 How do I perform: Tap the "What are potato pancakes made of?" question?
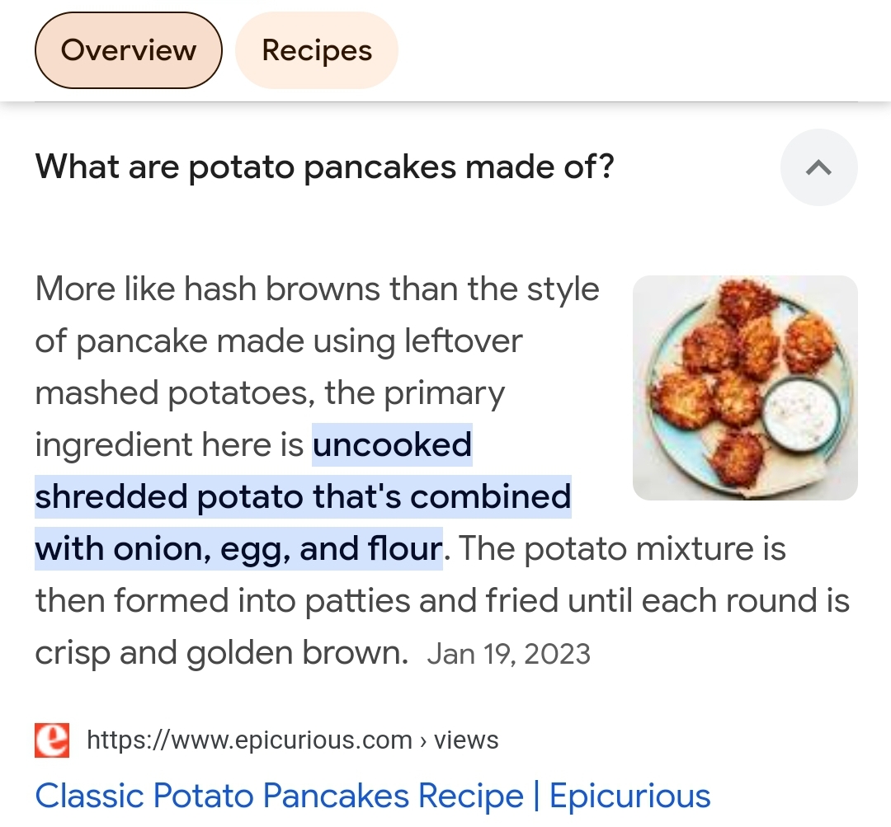point(324,167)
